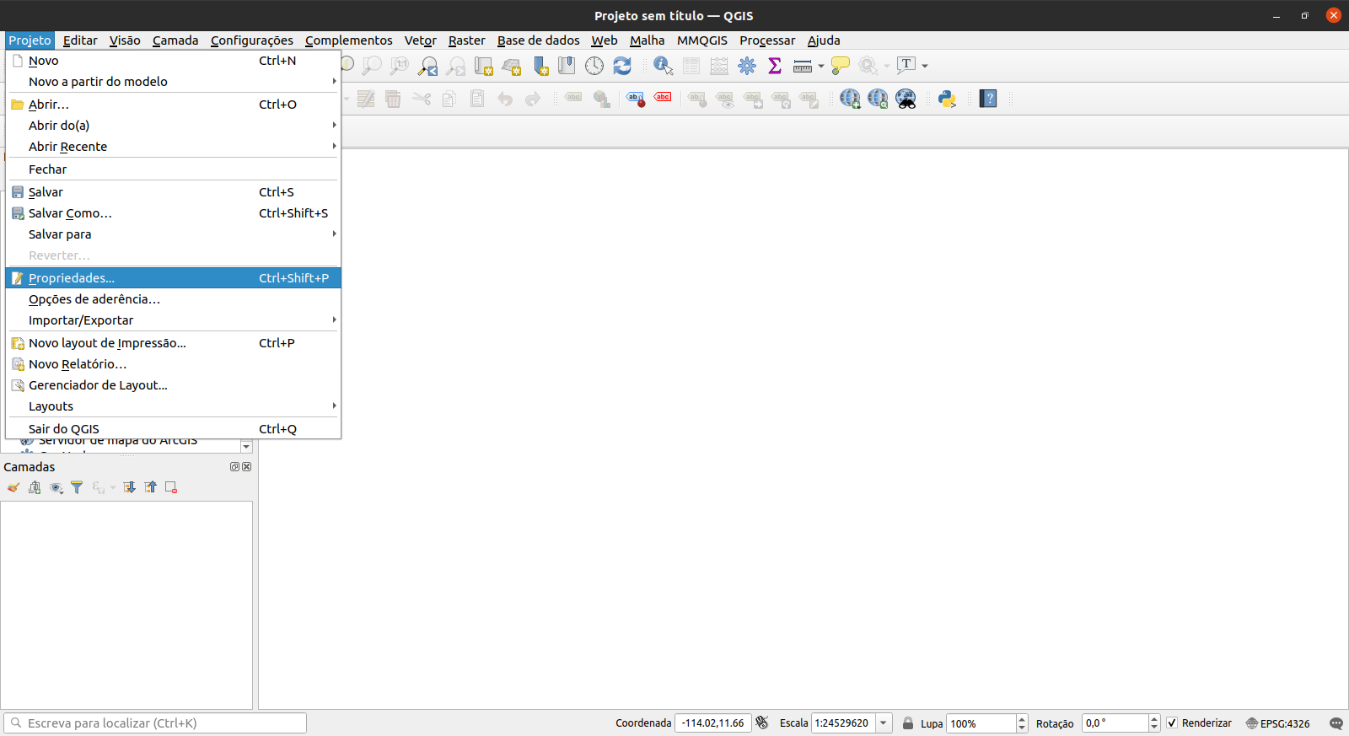This screenshot has width=1349, height=736.
Task: Click the globe with binoculars icon
Action: click(x=906, y=99)
